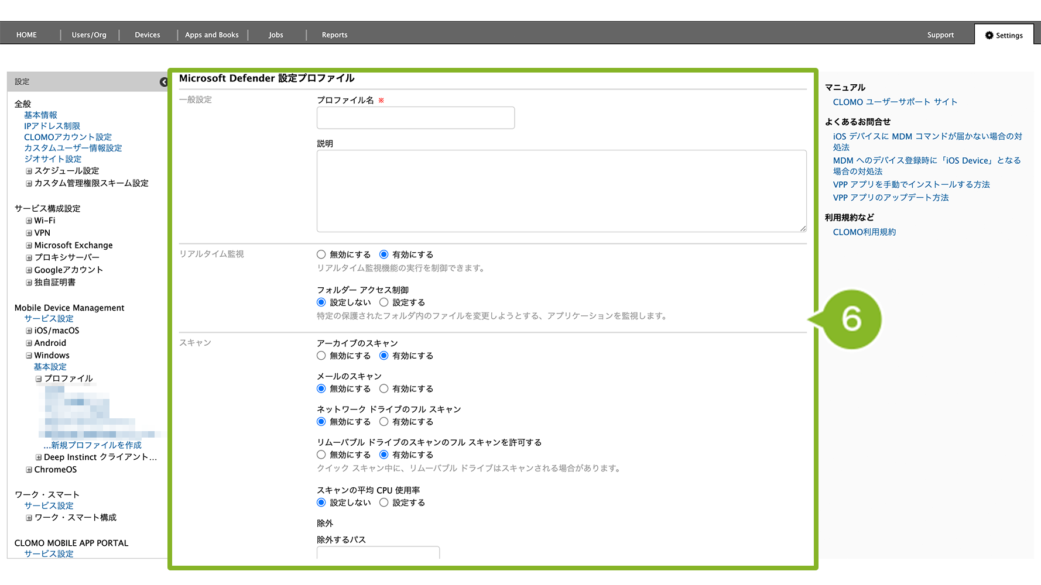The height and width of the screenshot is (585, 1041).
Task: Expand the スケジュール設定 tree node
Action: click(29, 171)
